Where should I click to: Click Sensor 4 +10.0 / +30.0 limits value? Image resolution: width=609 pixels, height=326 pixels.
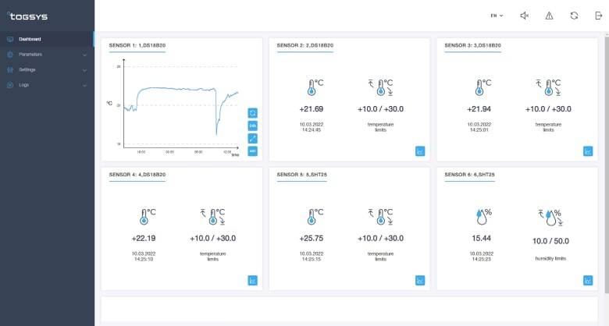coord(213,239)
